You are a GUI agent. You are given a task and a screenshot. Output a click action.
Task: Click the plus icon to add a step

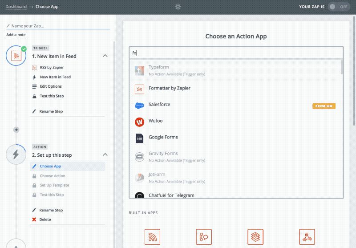[x=16, y=130]
